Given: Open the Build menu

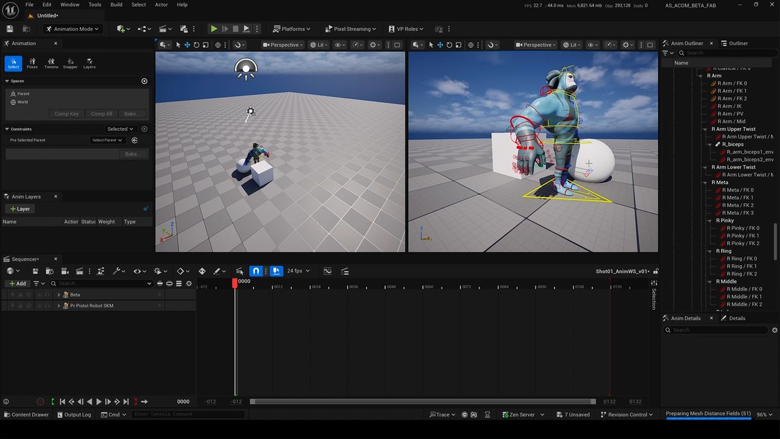Looking at the screenshot, I should (x=116, y=5).
